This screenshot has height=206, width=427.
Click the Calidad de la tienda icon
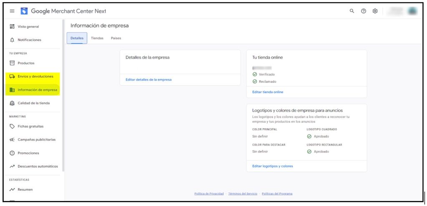(x=12, y=103)
